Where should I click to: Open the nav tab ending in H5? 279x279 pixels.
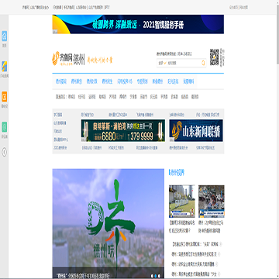point(125,81)
